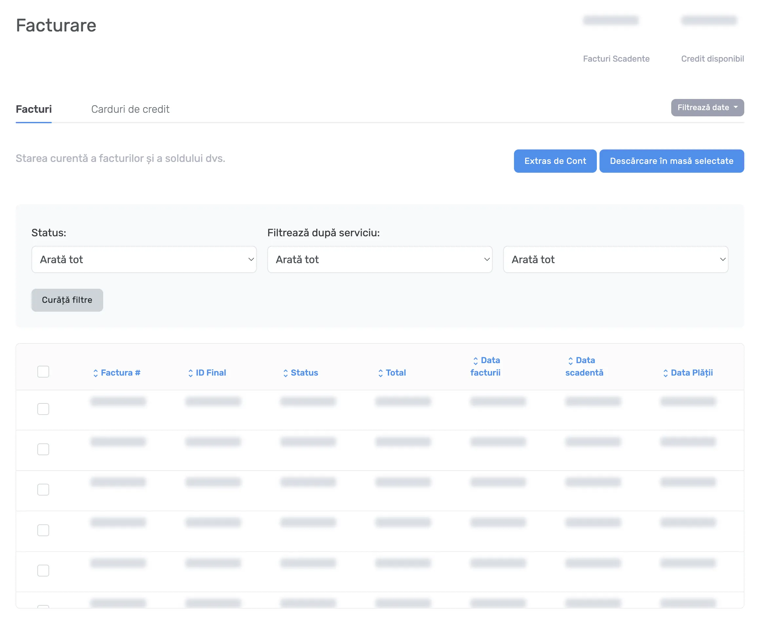
Task: Open the third Arată tot dropdown
Action: (616, 260)
